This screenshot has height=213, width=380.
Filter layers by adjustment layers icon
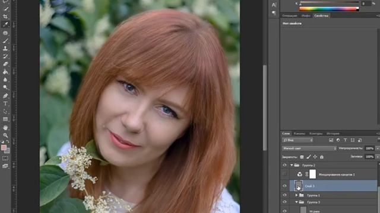(338, 140)
